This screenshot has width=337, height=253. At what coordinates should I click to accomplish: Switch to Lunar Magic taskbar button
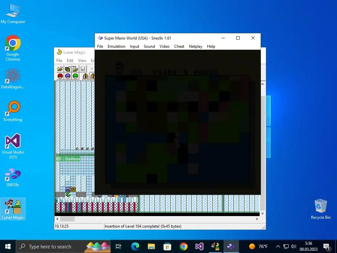pyautogui.click(x=215, y=246)
